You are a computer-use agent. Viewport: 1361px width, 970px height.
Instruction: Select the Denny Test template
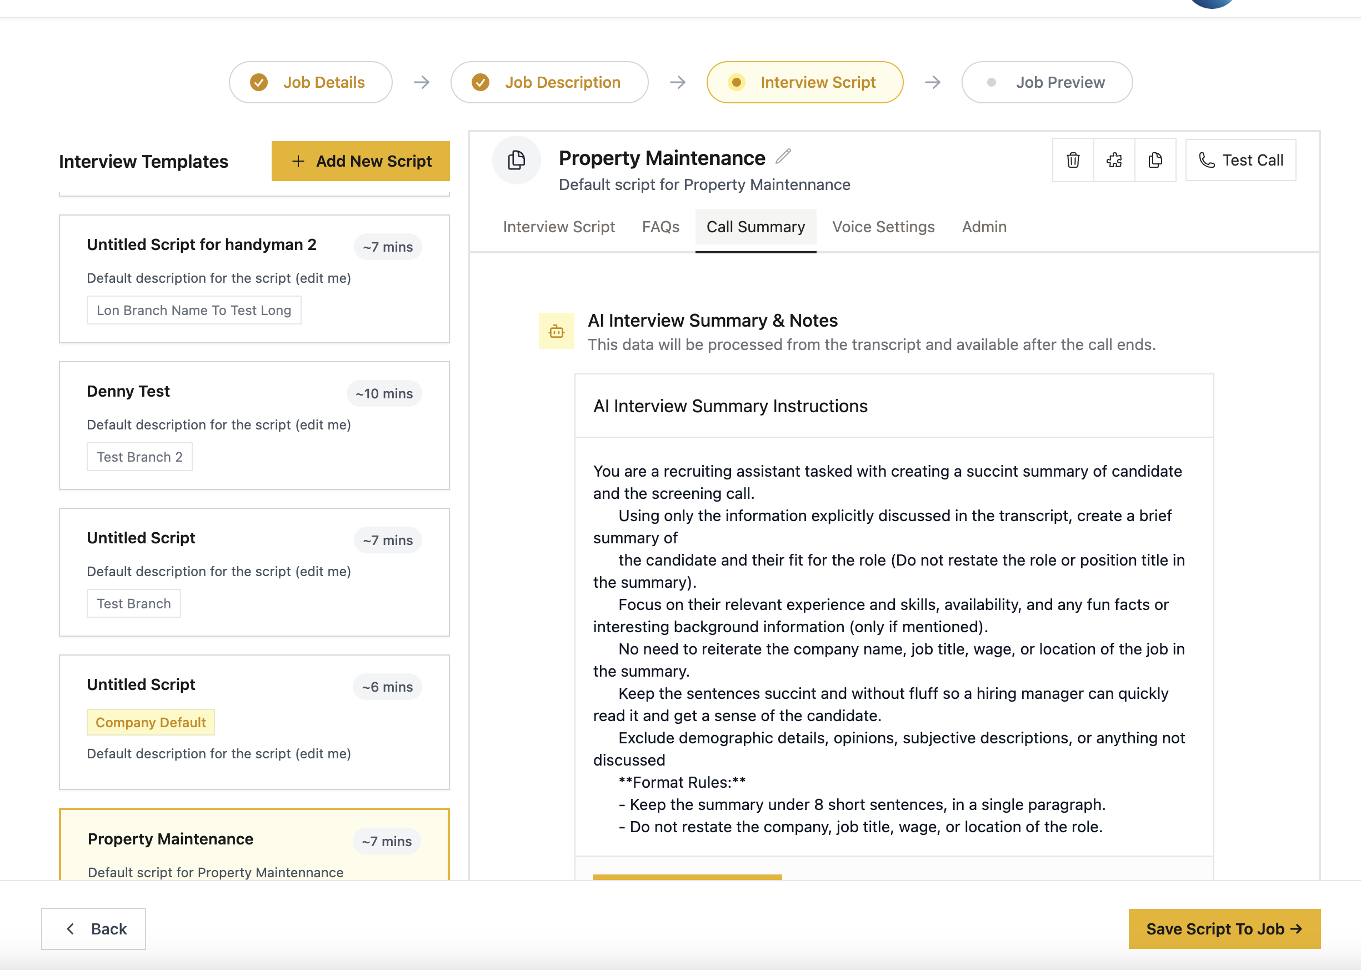tap(254, 424)
